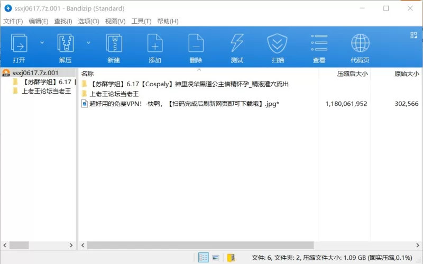The image size is (423, 264).
Task: Click the Bandizip app icon in title bar
Action: click(x=8, y=8)
